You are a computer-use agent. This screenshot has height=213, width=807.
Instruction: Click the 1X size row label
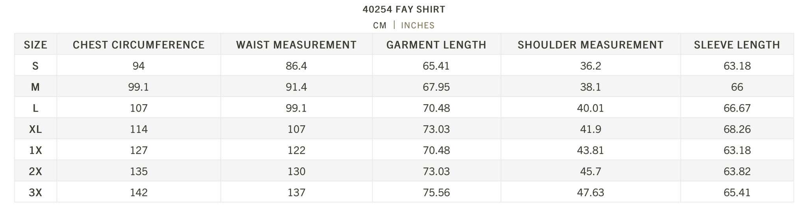tap(35, 151)
